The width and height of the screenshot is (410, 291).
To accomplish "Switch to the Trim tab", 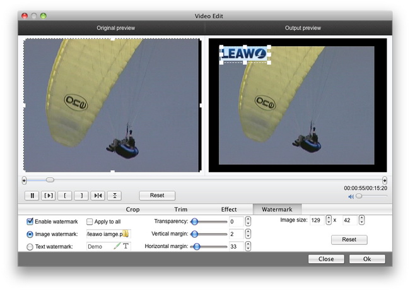I will [180, 210].
